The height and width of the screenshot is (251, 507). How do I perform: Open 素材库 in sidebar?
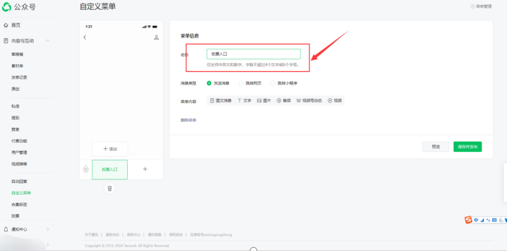click(x=17, y=66)
